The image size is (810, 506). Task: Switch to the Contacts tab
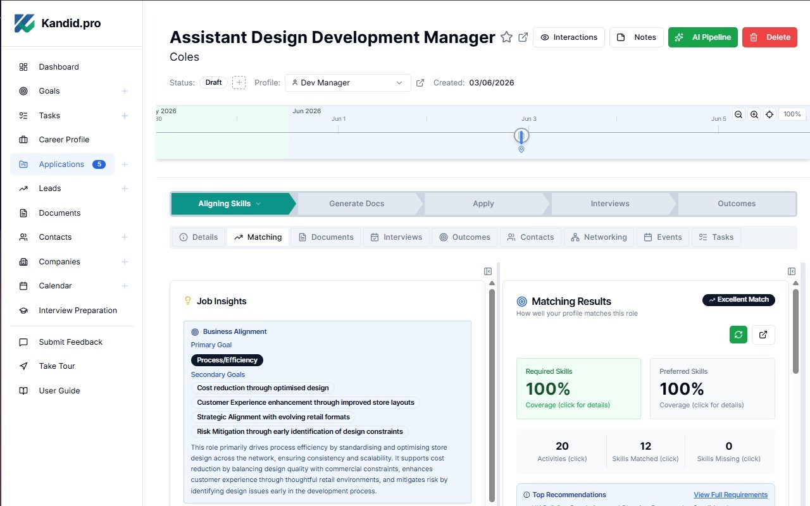pos(530,237)
